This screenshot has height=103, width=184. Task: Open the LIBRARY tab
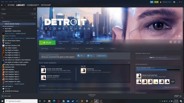tap(21, 5)
